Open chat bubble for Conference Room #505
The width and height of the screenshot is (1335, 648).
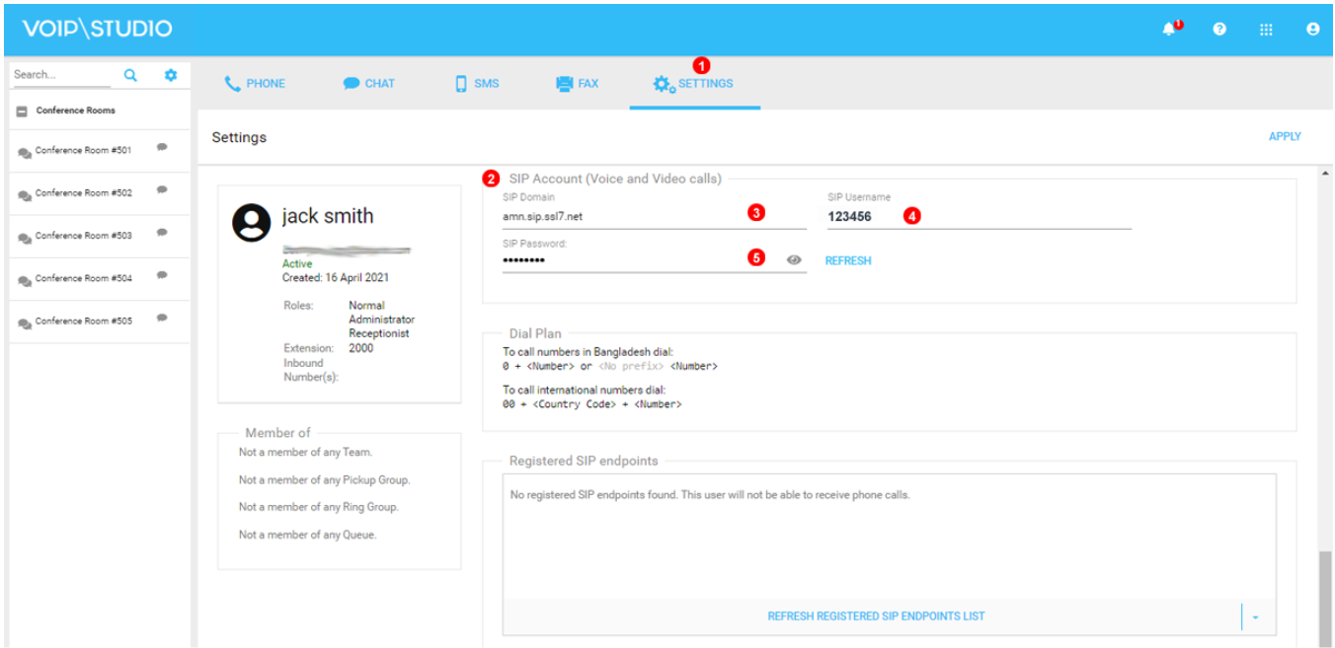[161, 320]
